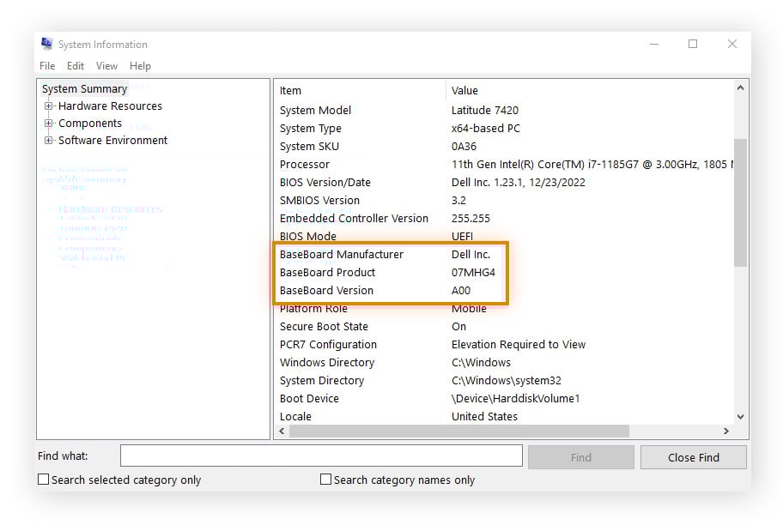Click the plus icon beside Components
The height and width of the screenshot is (525, 783).
point(49,123)
